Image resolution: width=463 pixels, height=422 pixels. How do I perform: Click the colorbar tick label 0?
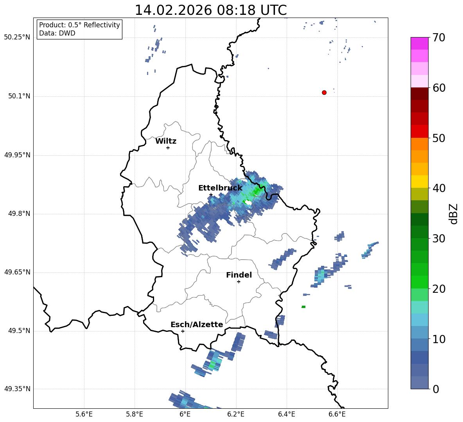click(436, 389)
